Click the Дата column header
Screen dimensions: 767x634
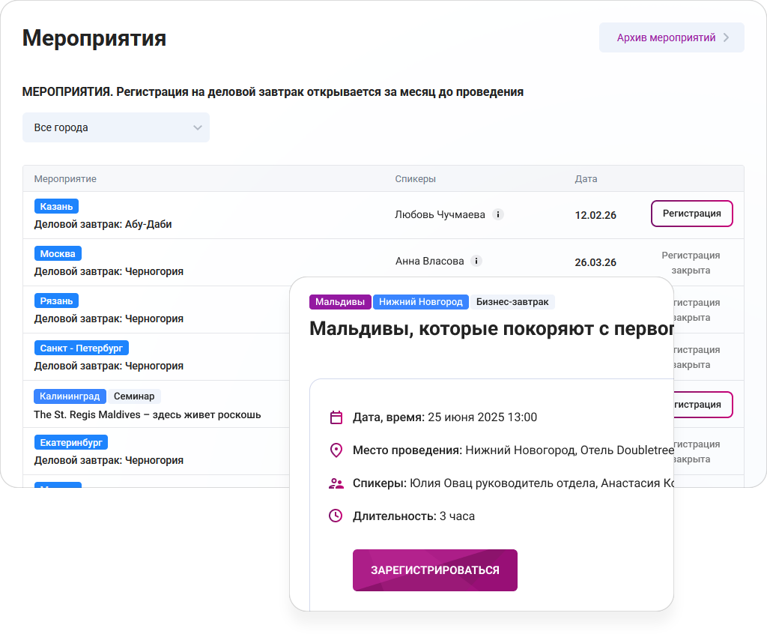click(x=586, y=178)
